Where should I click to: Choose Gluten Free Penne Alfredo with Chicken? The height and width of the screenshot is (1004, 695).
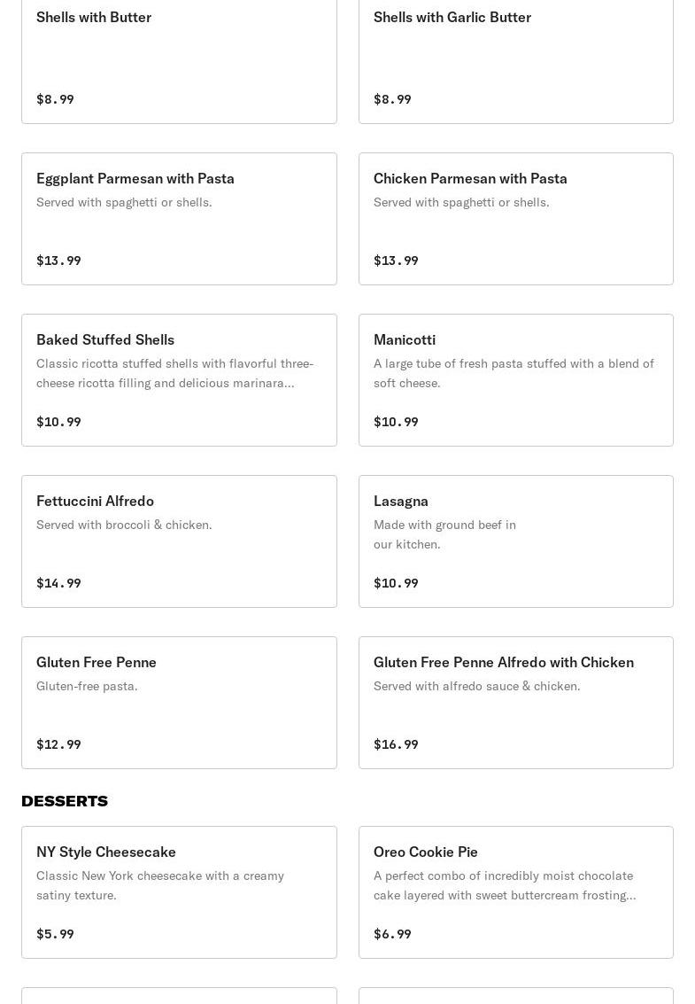515,703
